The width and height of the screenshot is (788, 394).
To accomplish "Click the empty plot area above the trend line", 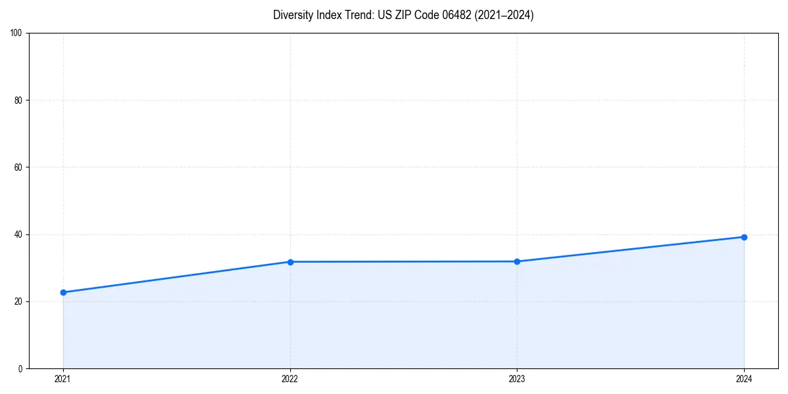I will point(403,131).
